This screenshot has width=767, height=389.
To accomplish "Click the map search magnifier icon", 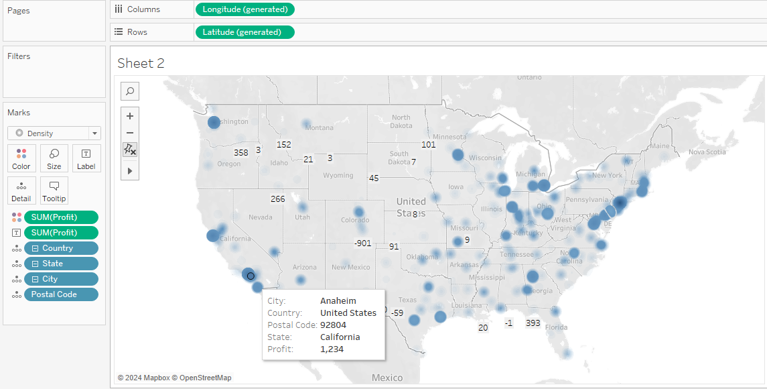I will pyautogui.click(x=130, y=91).
